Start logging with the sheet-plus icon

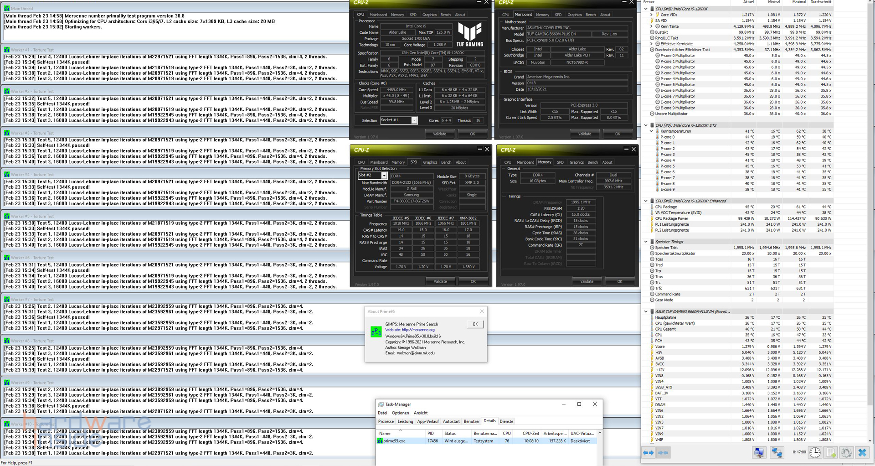point(831,452)
